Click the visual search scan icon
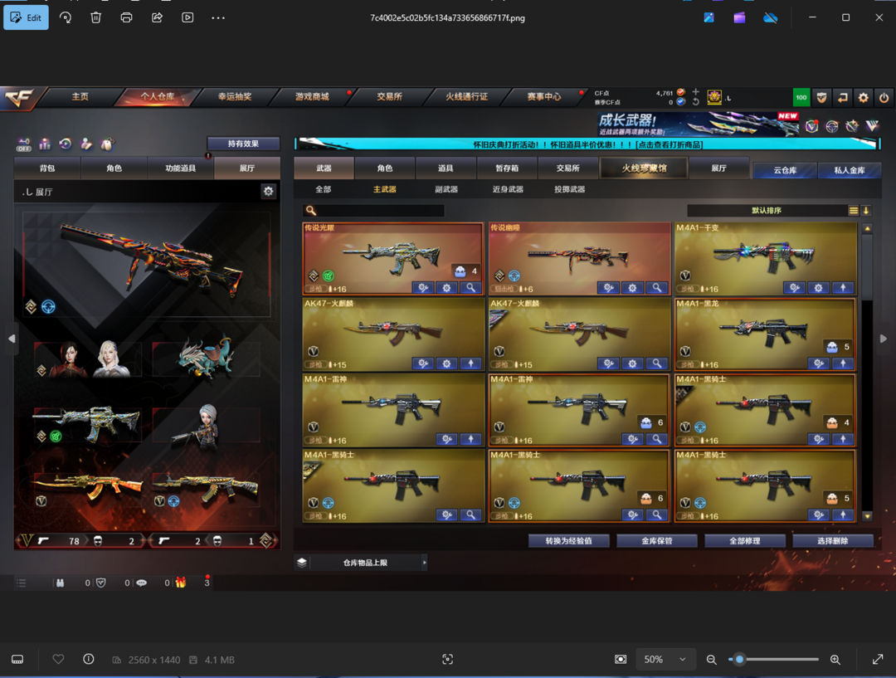 [447, 659]
